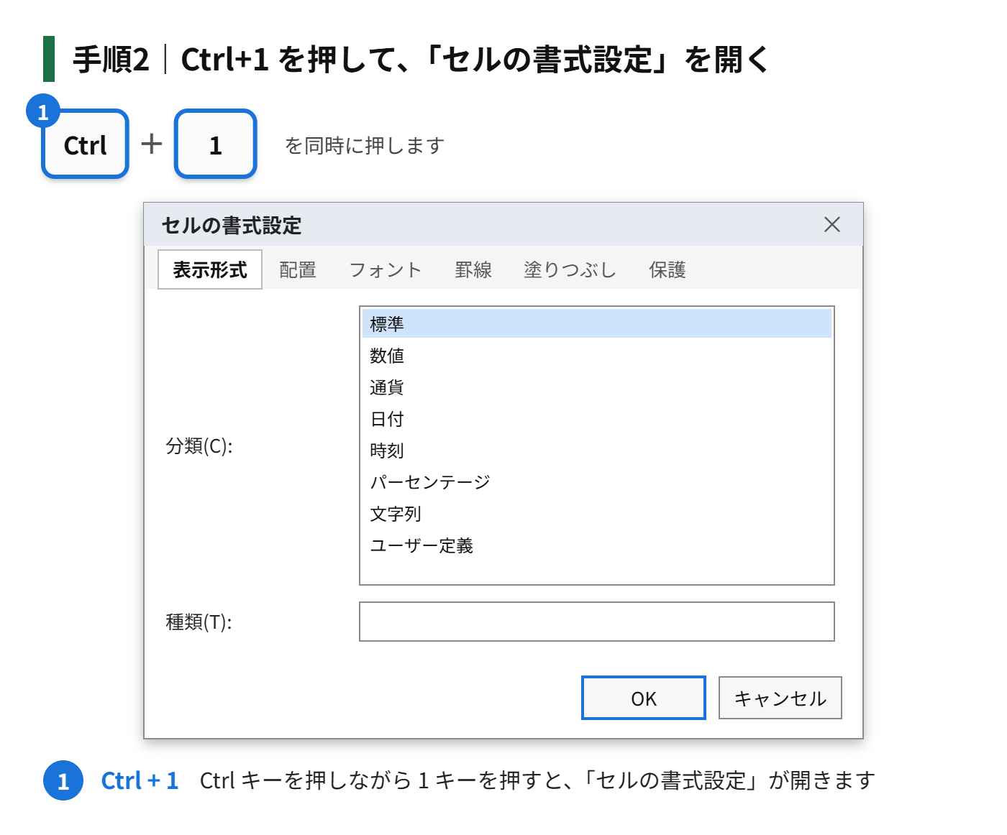Select パーセンテージ in the category list
The width and height of the screenshot is (1007, 835).
(597, 482)
